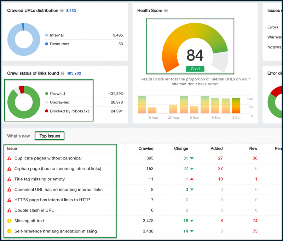The height and width of the screenshot is (241, 283).
Task: Click Blocked by robots.txt red dot
Action: coord(47,111)
